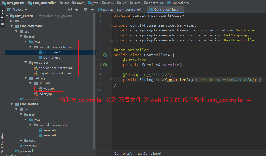
Task: Click the collapse all icon in Project panel
Action: pos(77,9)
